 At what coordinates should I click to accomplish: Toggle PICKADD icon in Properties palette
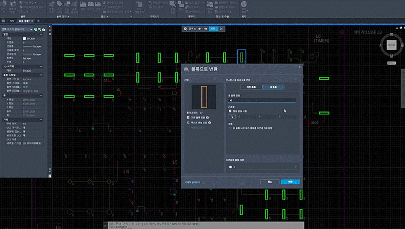[35, 30]
